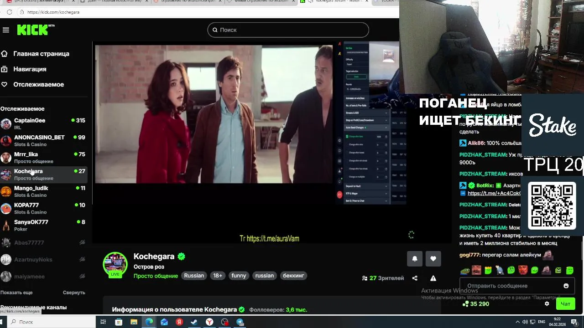
Task: Toggle notification bell for Kochegara
Action: 415,259
